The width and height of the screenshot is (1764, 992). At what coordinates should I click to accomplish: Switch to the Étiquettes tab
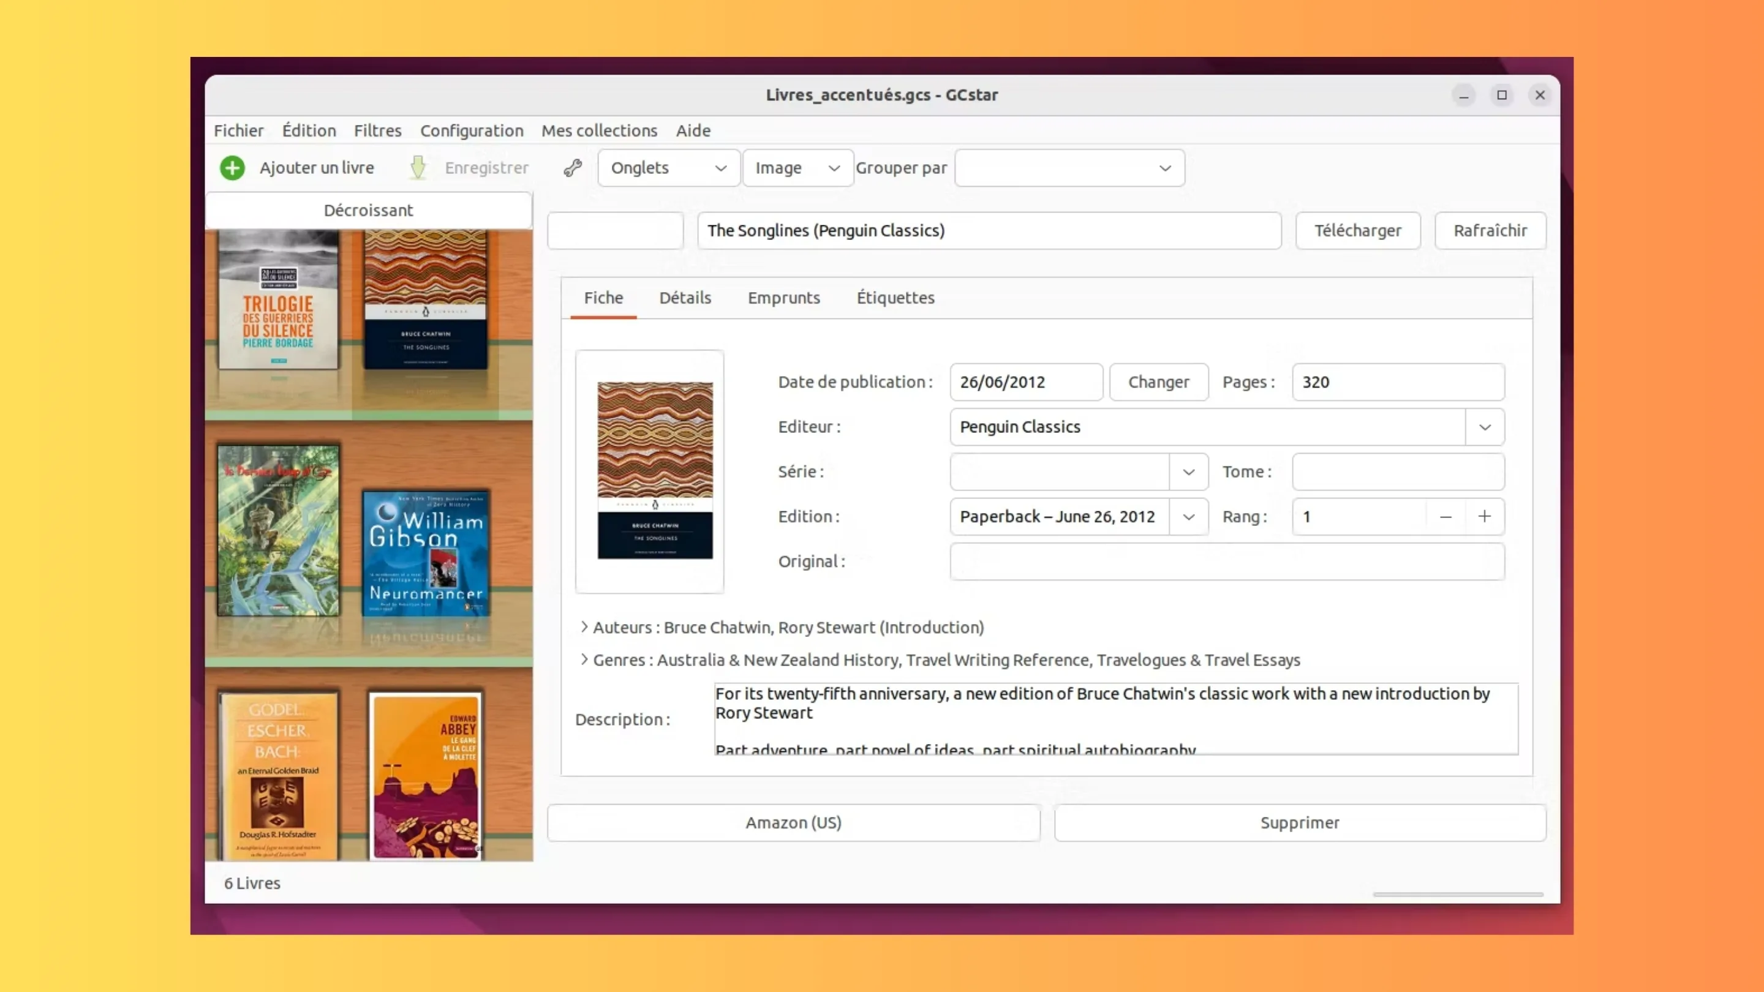pyautogui.click(x=895, y=298)
